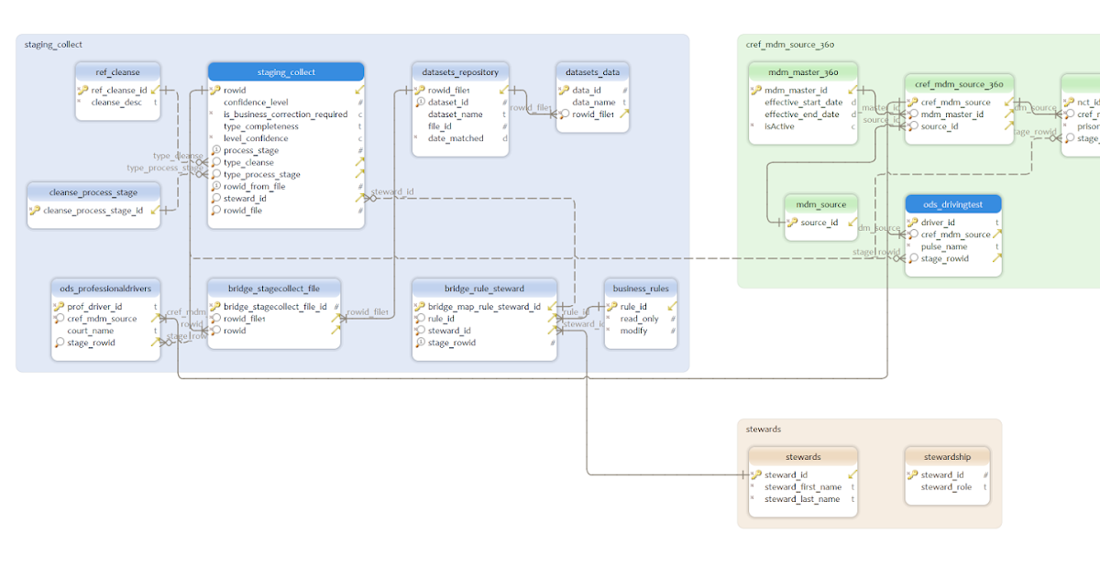Select the key icon on rowid_file1 in datasets_repository
Screen dimensions: 1100x577
(419, 92)
